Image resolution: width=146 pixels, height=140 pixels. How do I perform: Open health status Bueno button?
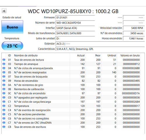(x=12, y=27)
